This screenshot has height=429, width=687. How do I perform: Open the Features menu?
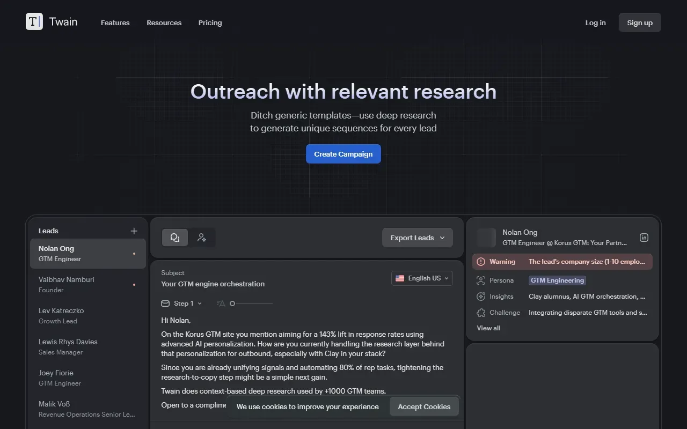115,23
